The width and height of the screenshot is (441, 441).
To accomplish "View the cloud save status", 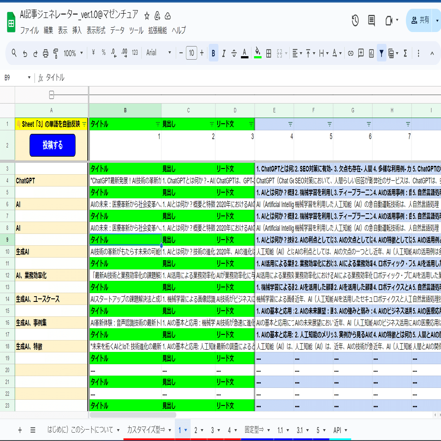I will pos(168,16).
